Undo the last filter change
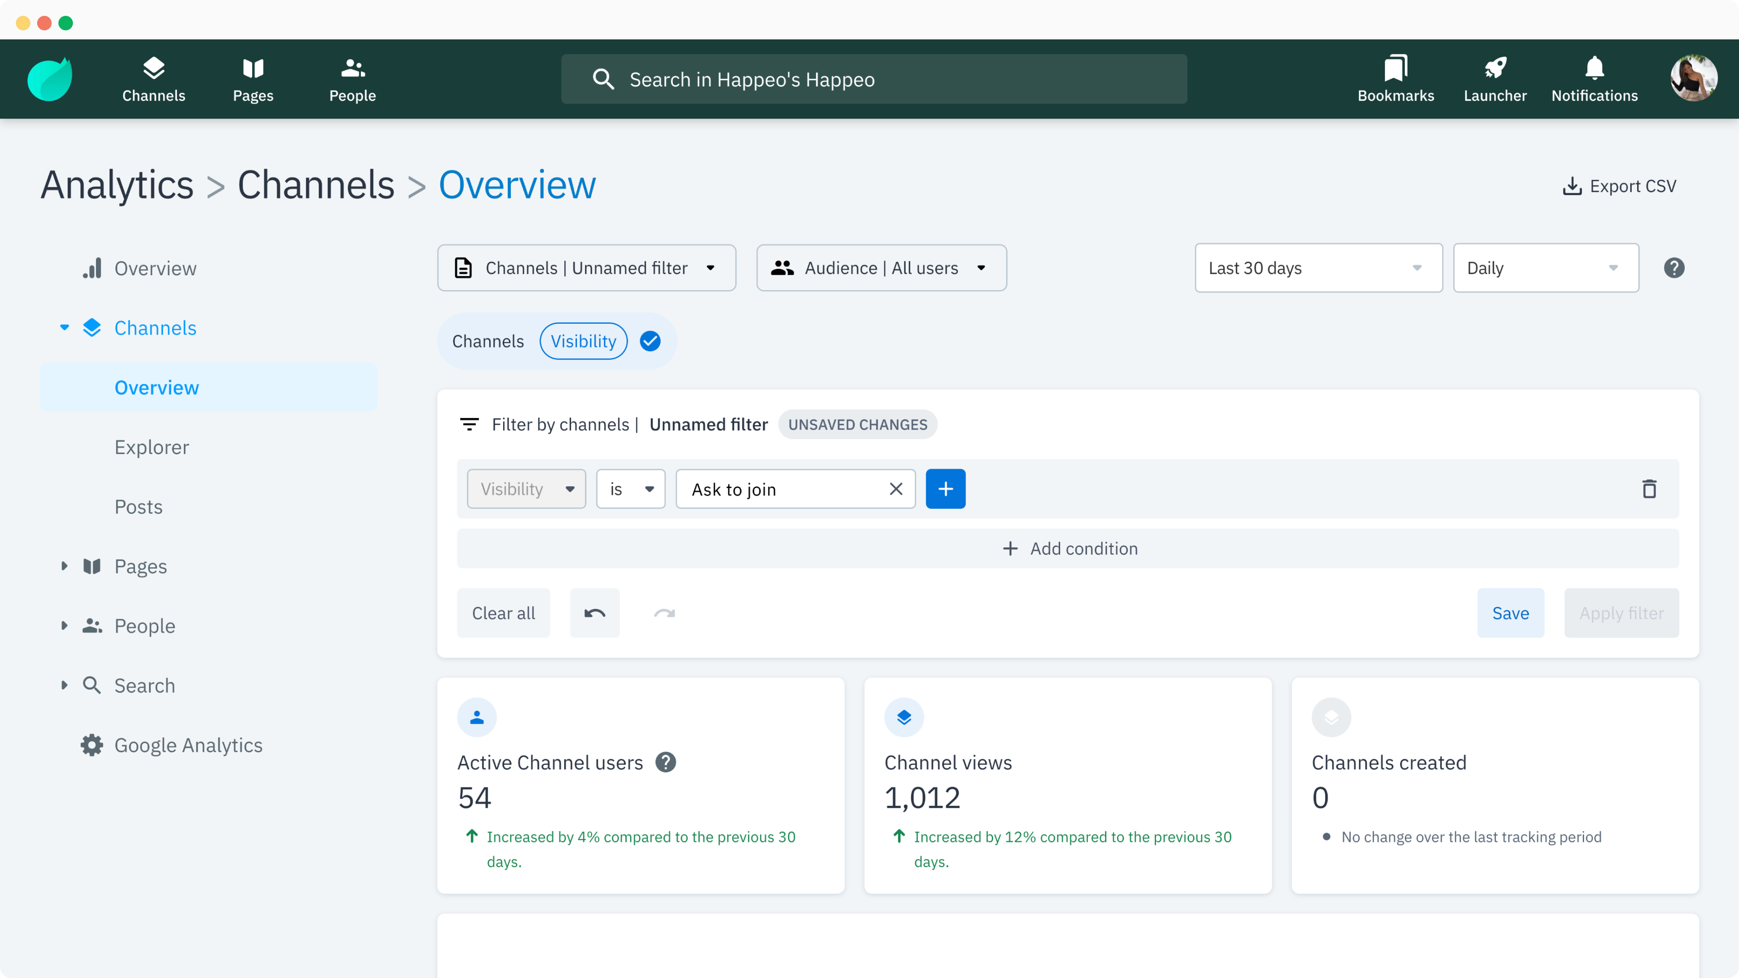This screenshot has width=1739, height=978. click(595, 613)
